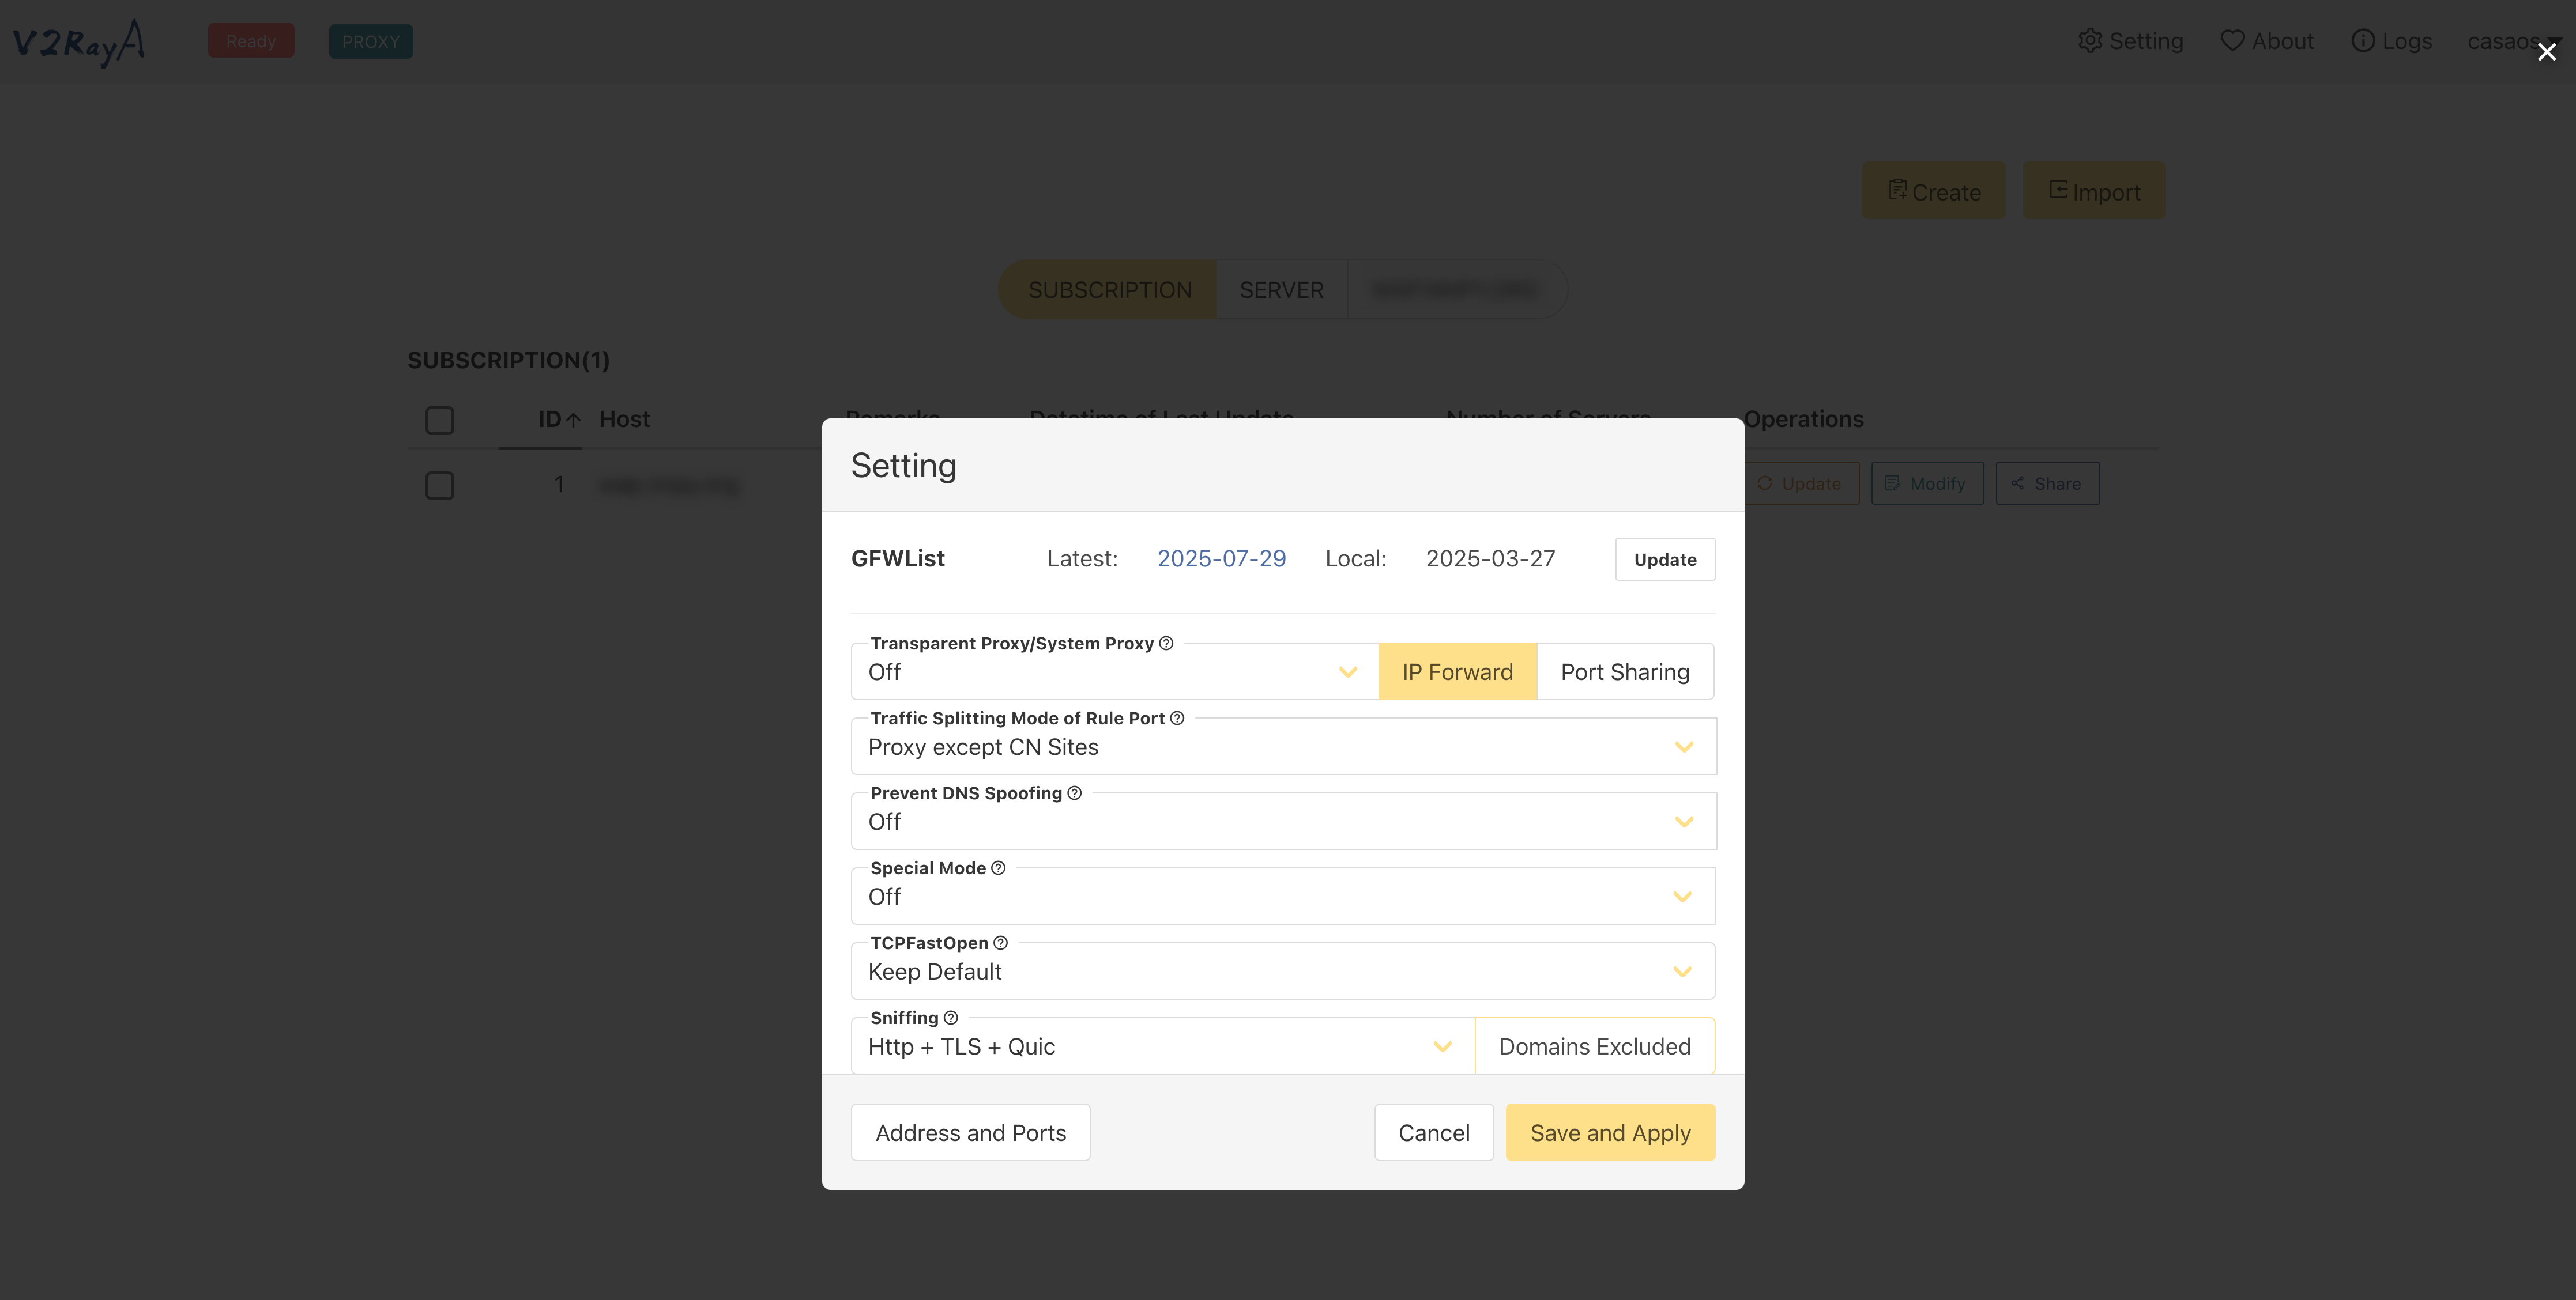Close the dialog with the X icon
2576x1300 pixels.
tap(2546, 52)
